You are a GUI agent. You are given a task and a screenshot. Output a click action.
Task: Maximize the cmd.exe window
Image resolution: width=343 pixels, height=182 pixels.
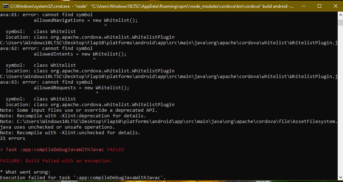(319, 6)
